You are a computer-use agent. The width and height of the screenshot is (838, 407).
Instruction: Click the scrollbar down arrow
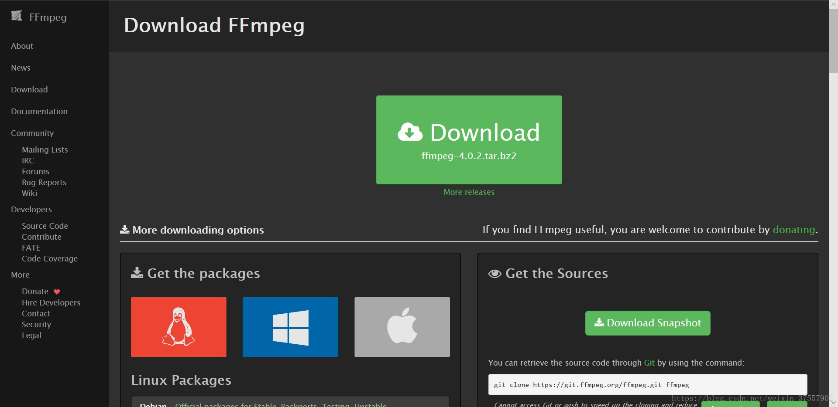tap(834, 403)
